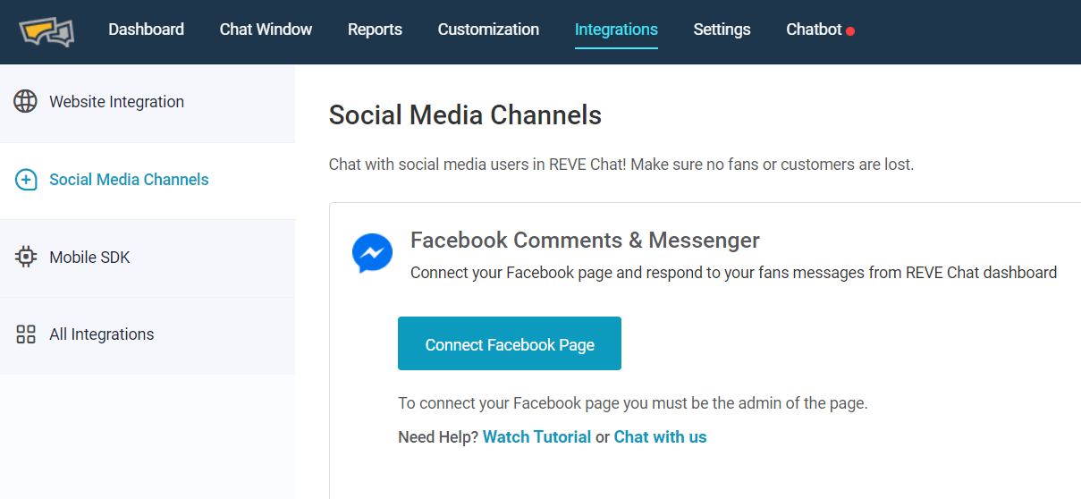Screen dimensions: 1081x499
Task: Click the globe icon beside Website Integration
Action: tap(26, 101)
